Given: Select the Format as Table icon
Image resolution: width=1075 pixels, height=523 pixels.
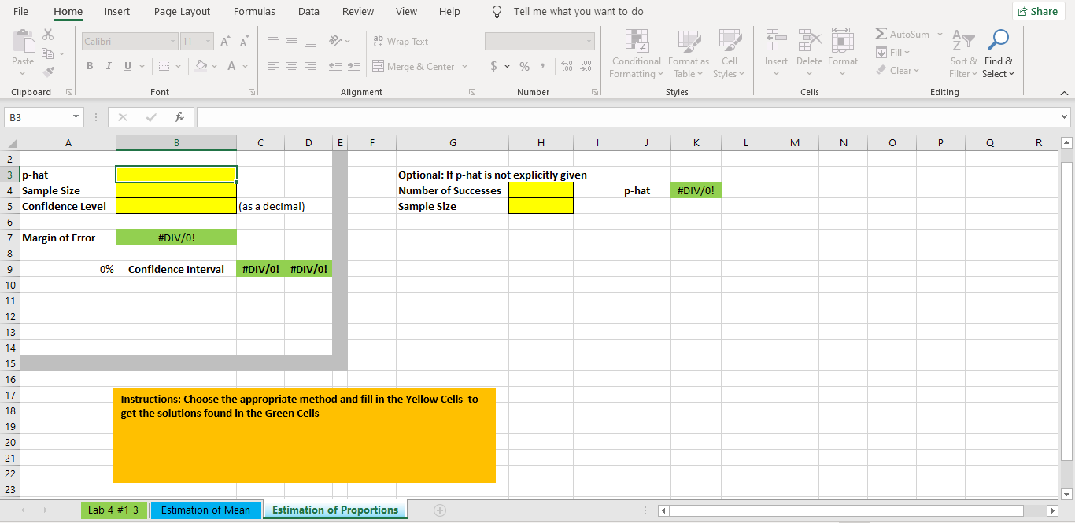Looking at the screenshot, I should [x=688, y=53].
